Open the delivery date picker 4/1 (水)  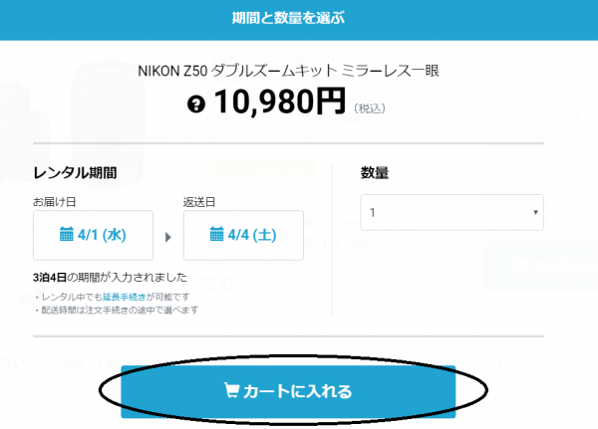(x=93, y=235)
